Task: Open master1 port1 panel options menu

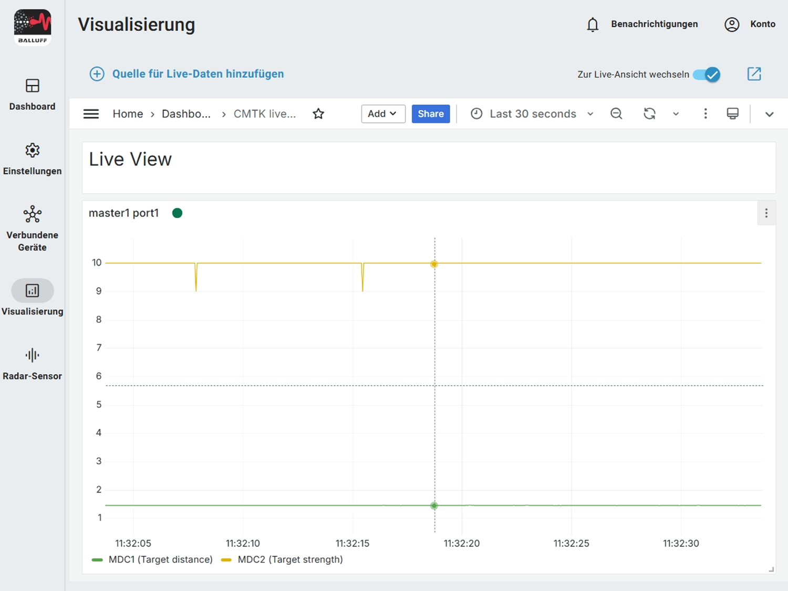Action: pos(766,213)
